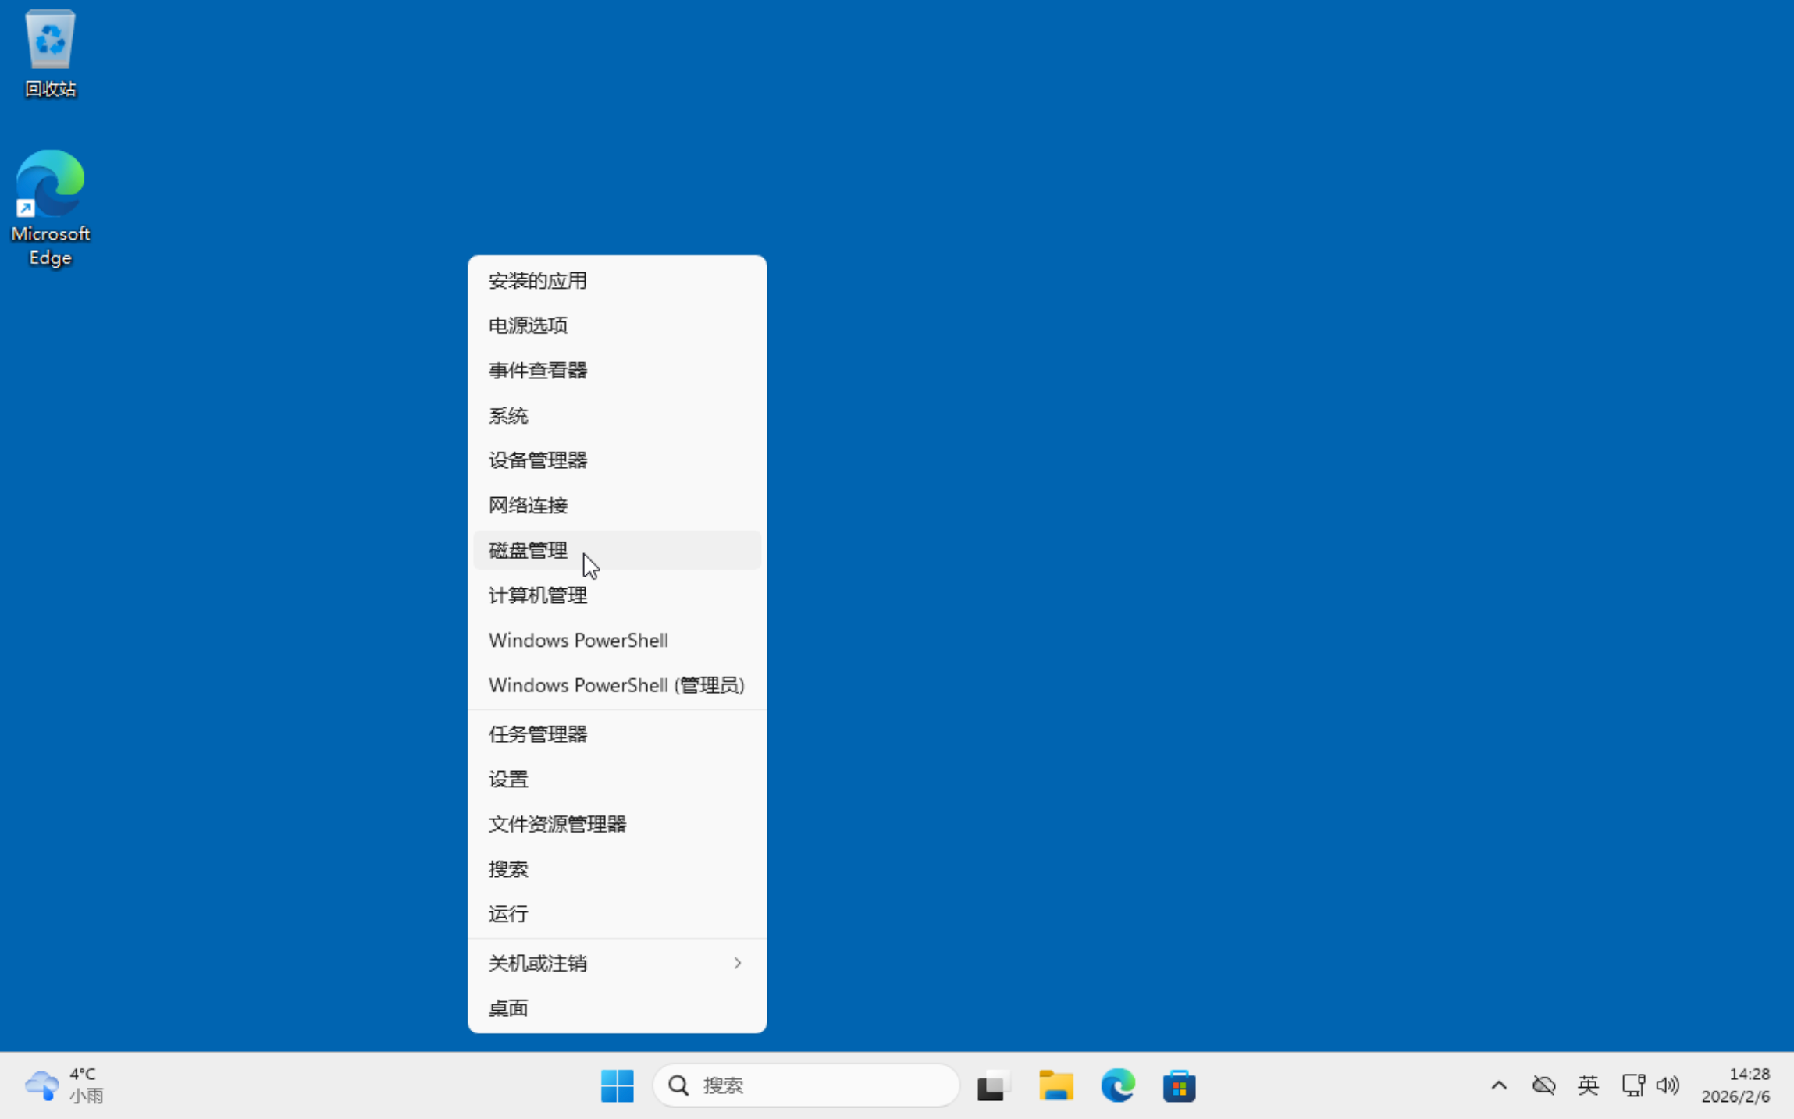
Task: Expand 关机或注销 submenu arrow
Action: point(737,963)
